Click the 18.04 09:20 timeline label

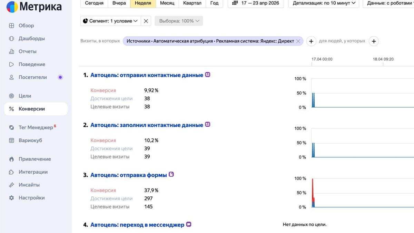[x=383, y=59]
